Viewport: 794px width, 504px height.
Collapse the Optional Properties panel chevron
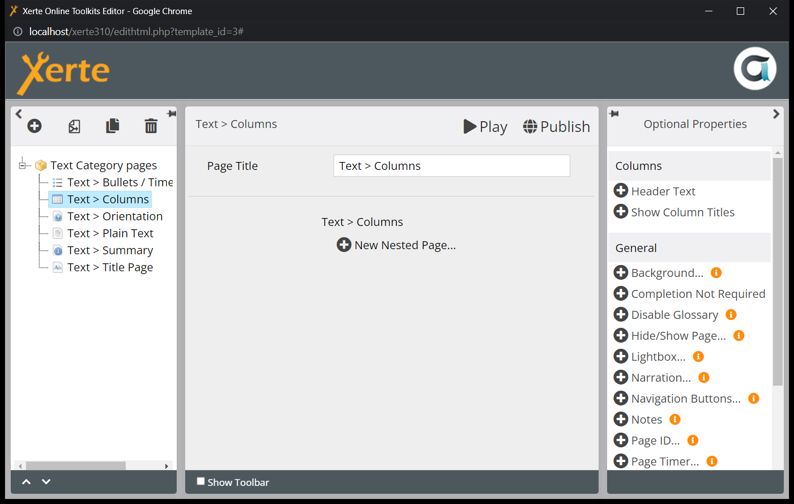[x=776, y=114]
